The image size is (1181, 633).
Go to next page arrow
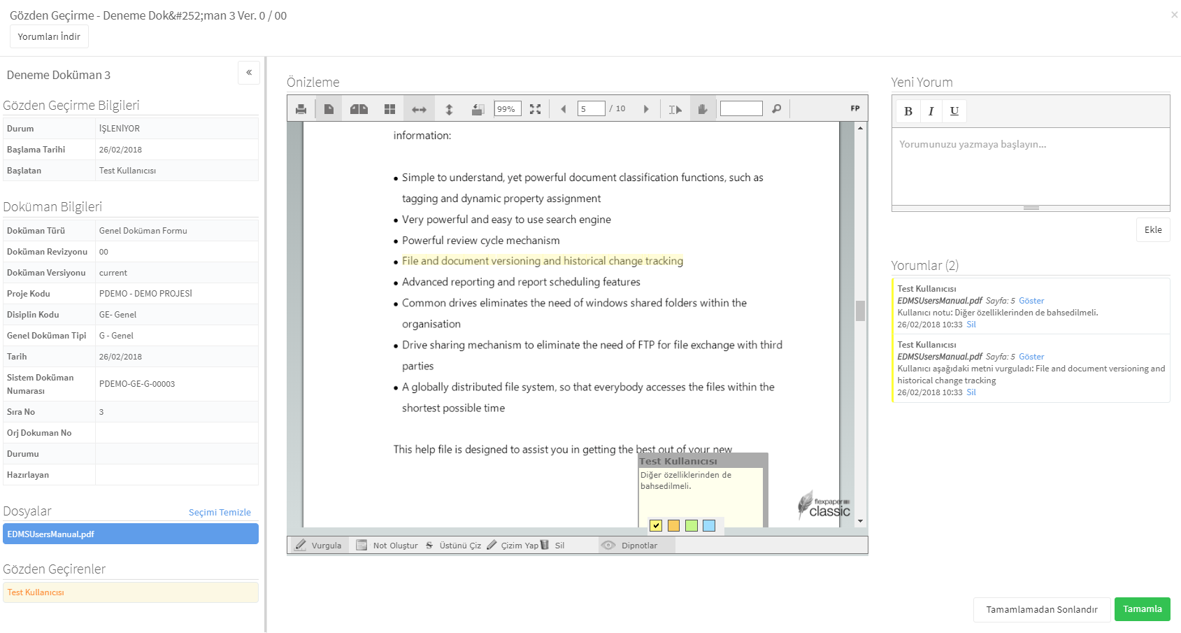646,109
